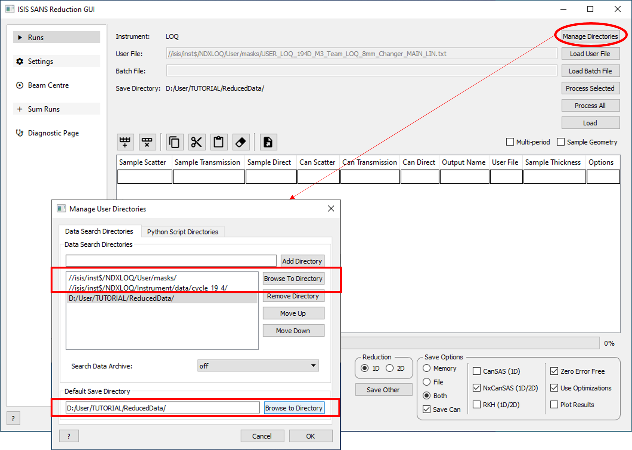Click the scissors cut icon
Screen dimensions: 632x450
coord(196,142)
